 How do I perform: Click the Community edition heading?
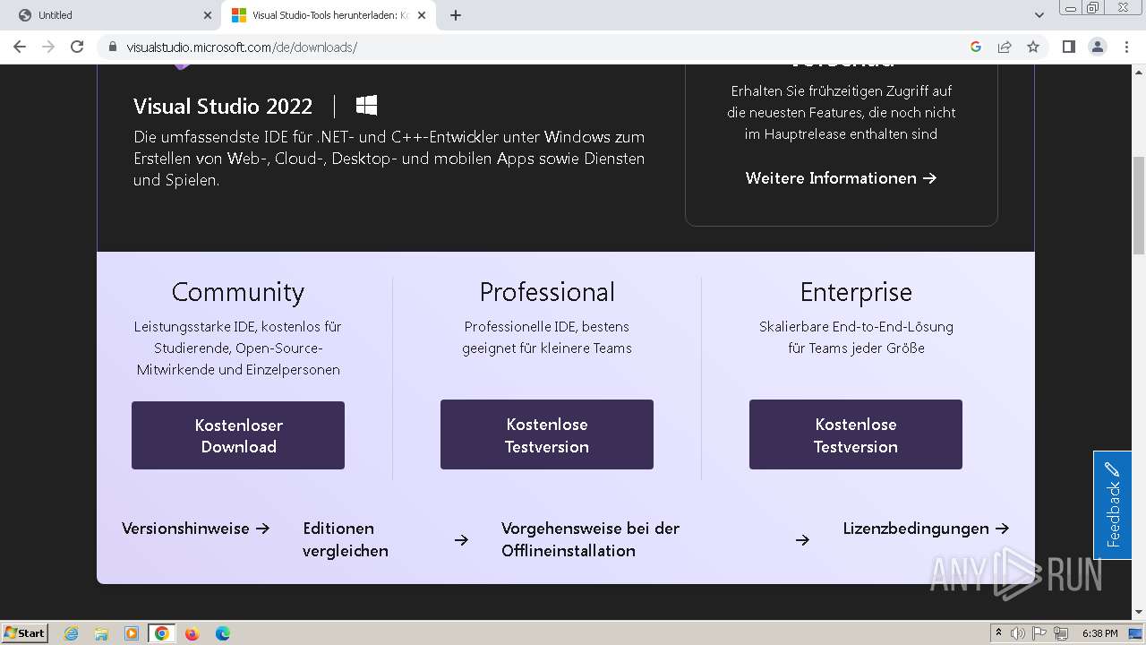tap(238, 292)
